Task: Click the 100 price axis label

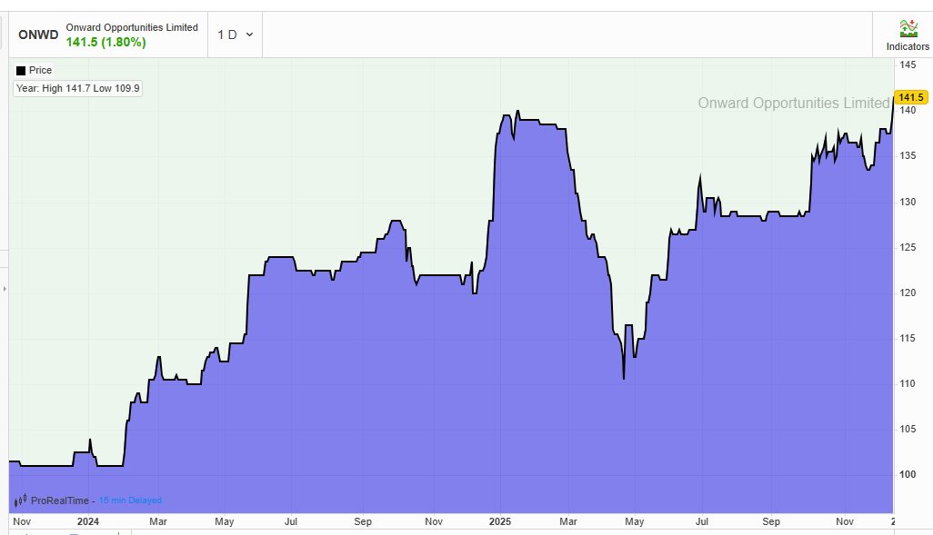Action: tap(908, 474)
